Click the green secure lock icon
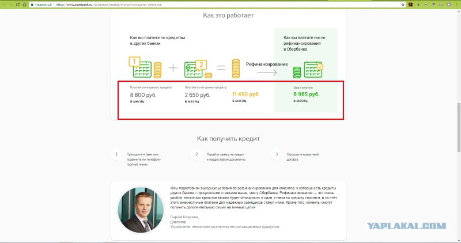 click(32, 5)
